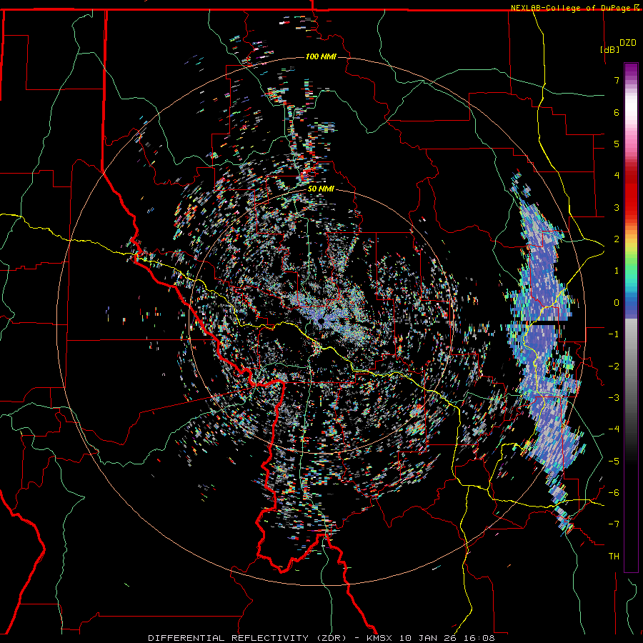Click the 100 NMI range ring label
This screenshot has height=643, width=643.
[x=321, y=56]
